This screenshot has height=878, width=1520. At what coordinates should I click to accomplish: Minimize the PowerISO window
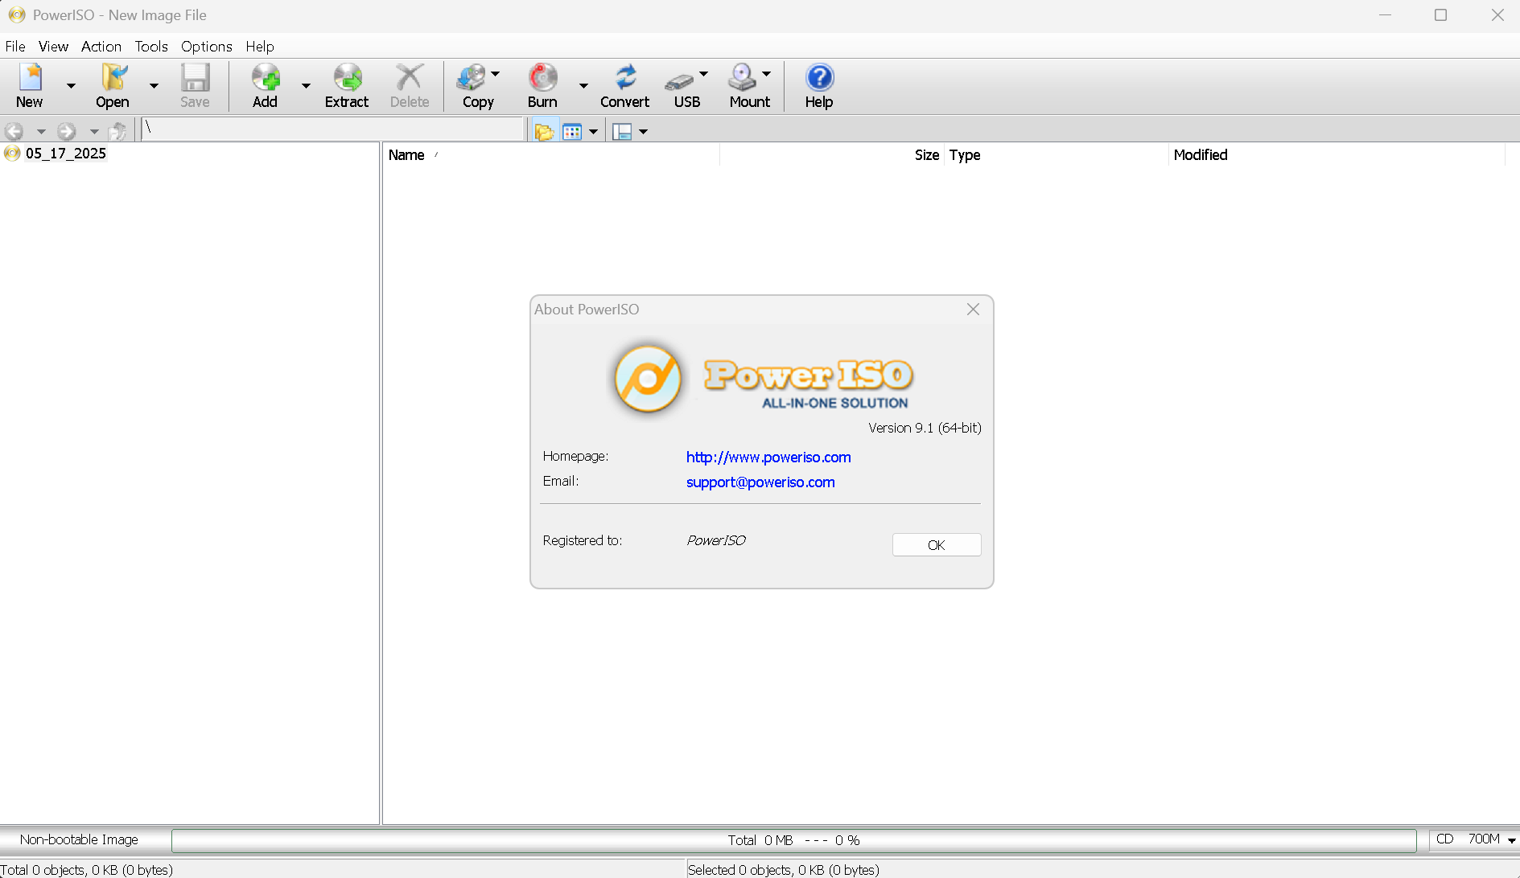click(x=1385, y=15)
